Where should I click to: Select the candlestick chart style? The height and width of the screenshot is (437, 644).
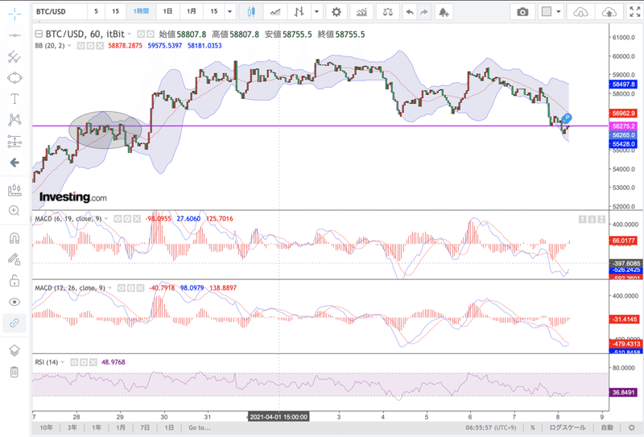pos(251,12)
